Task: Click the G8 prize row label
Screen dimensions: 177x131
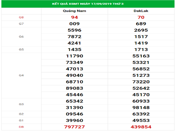Action: click(21, 17)
